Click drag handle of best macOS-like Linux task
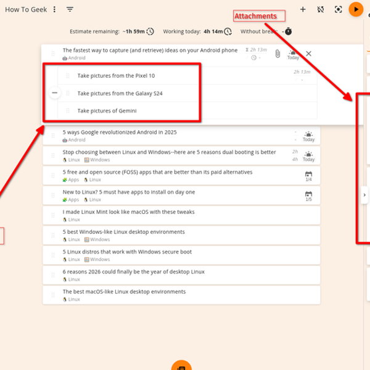This screenshot has width=370, height=370. tap(53, 295)
